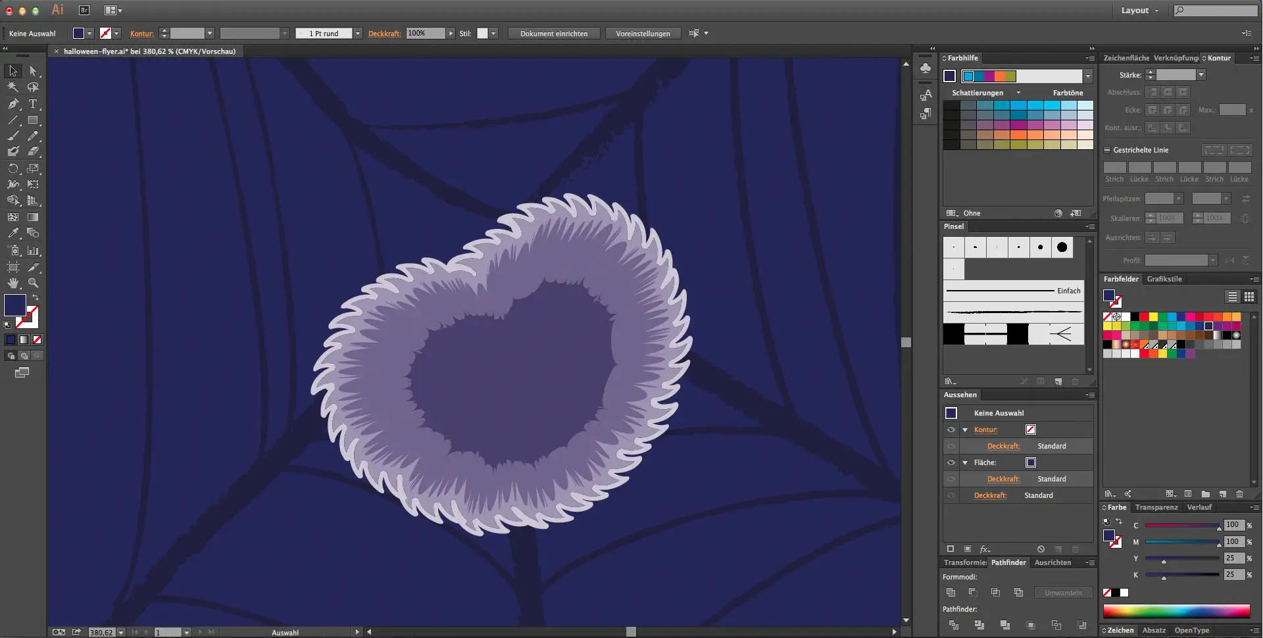Image resolution: width=1263 pixels, height=638 pixels.
Task: Click the Rectangle tool
Action: [x=33, y=120]
